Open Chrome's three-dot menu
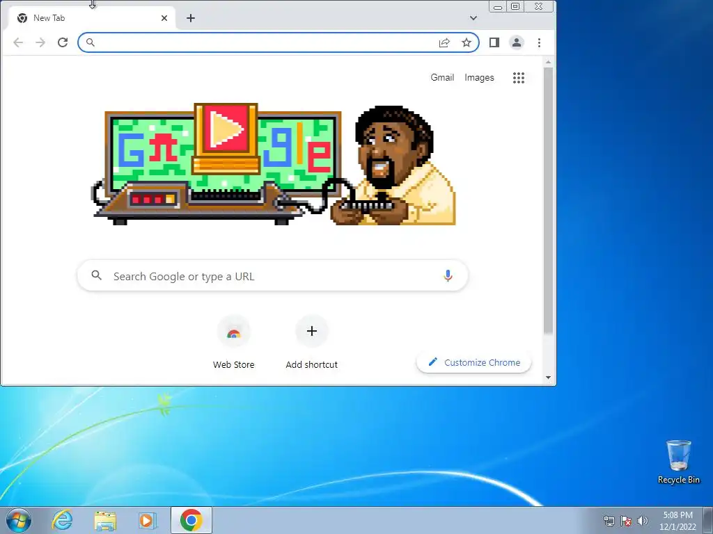The width and height of the screenshot is (713, 534). pos(540,42)
